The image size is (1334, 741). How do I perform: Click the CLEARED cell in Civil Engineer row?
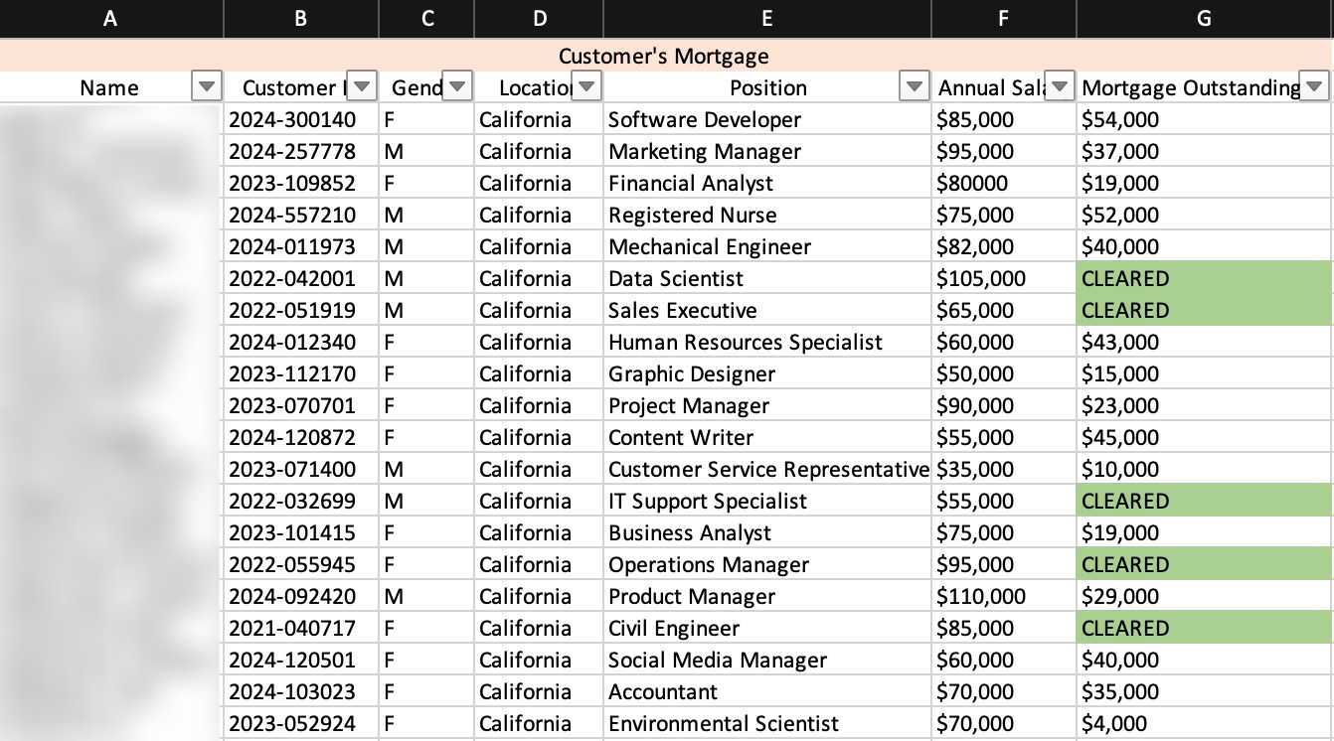click(1203, 628)
